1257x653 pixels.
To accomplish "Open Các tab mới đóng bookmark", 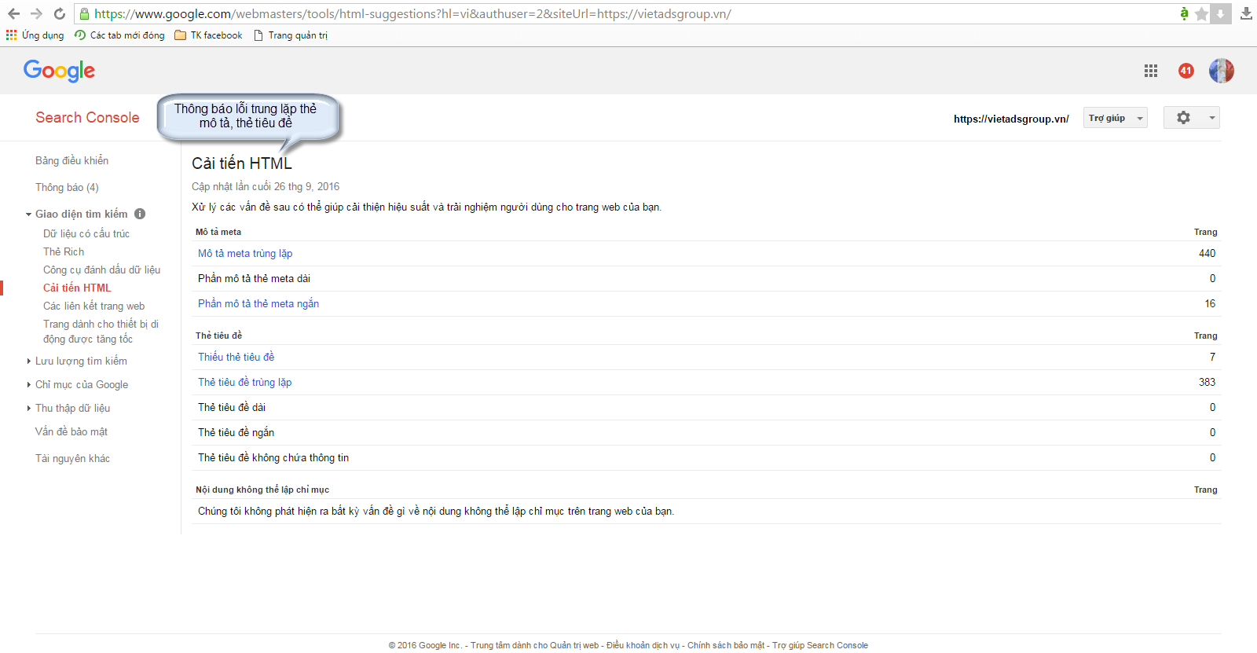I will [119, 35].
